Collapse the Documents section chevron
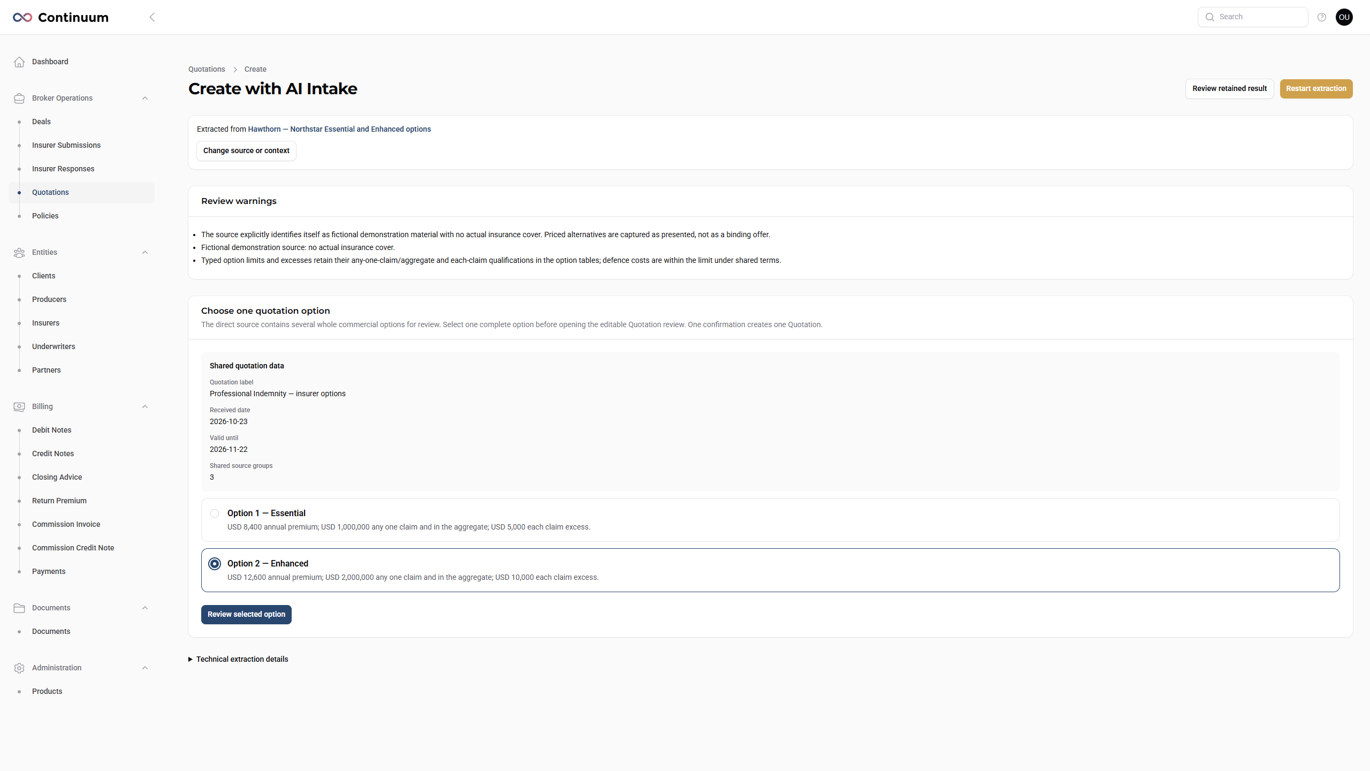This screenshot has width=1370, height=771. tap(145, 608)
